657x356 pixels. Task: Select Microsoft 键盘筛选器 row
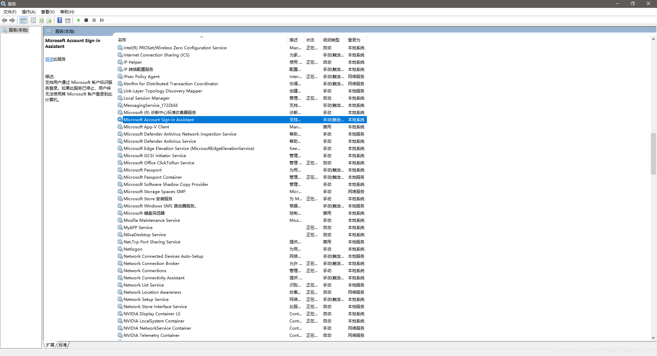point(242,213)
